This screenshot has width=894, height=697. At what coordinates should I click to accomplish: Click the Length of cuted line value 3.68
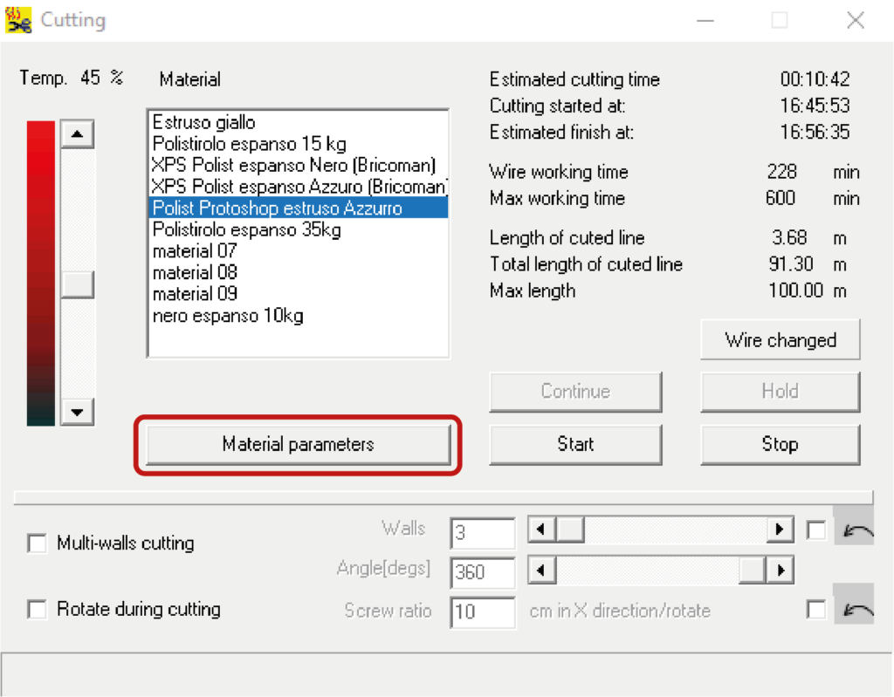click(789, 237)
